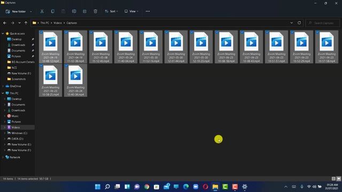Viewport: 342px width, 192px height.
Task: Open Widgets on the taskbar
Action: pyautogui.click(x=127, y=187)
